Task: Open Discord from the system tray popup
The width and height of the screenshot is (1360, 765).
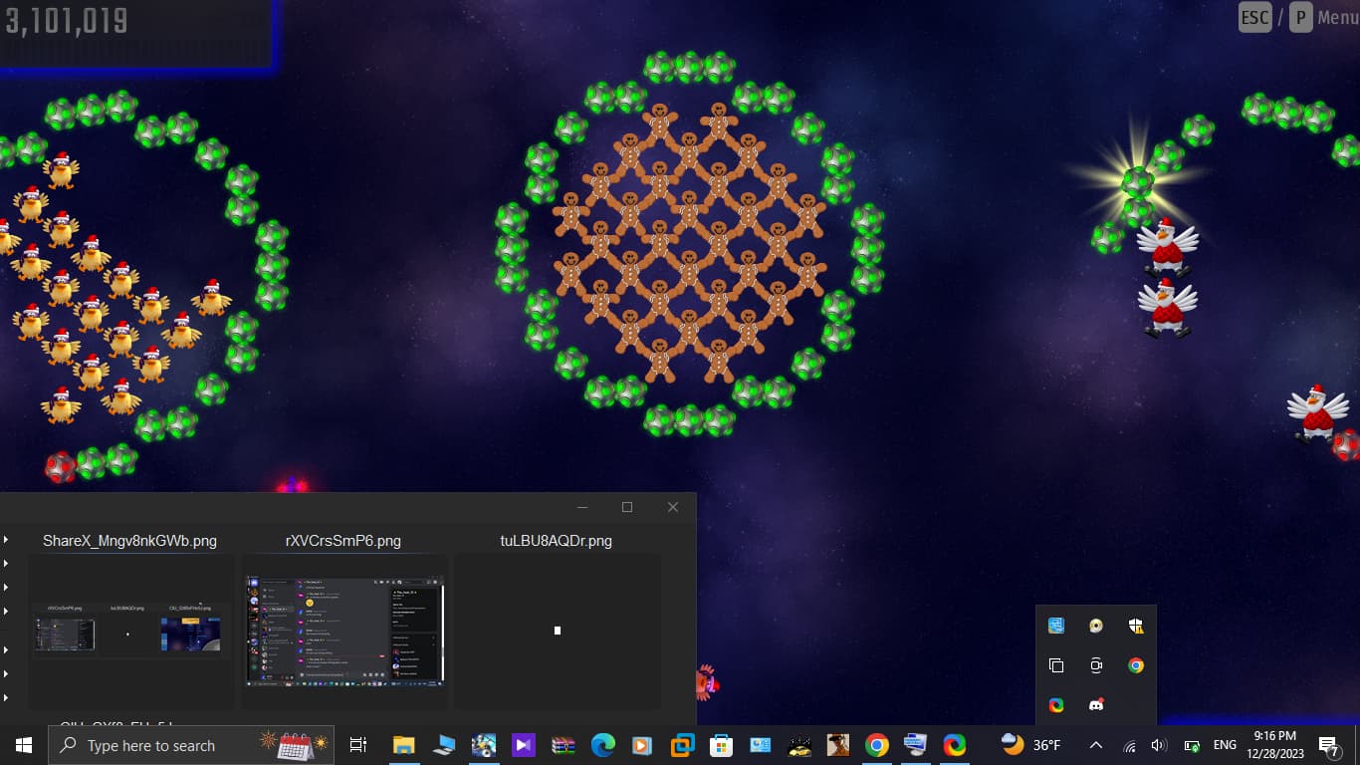Action: tap(1096, 705)
